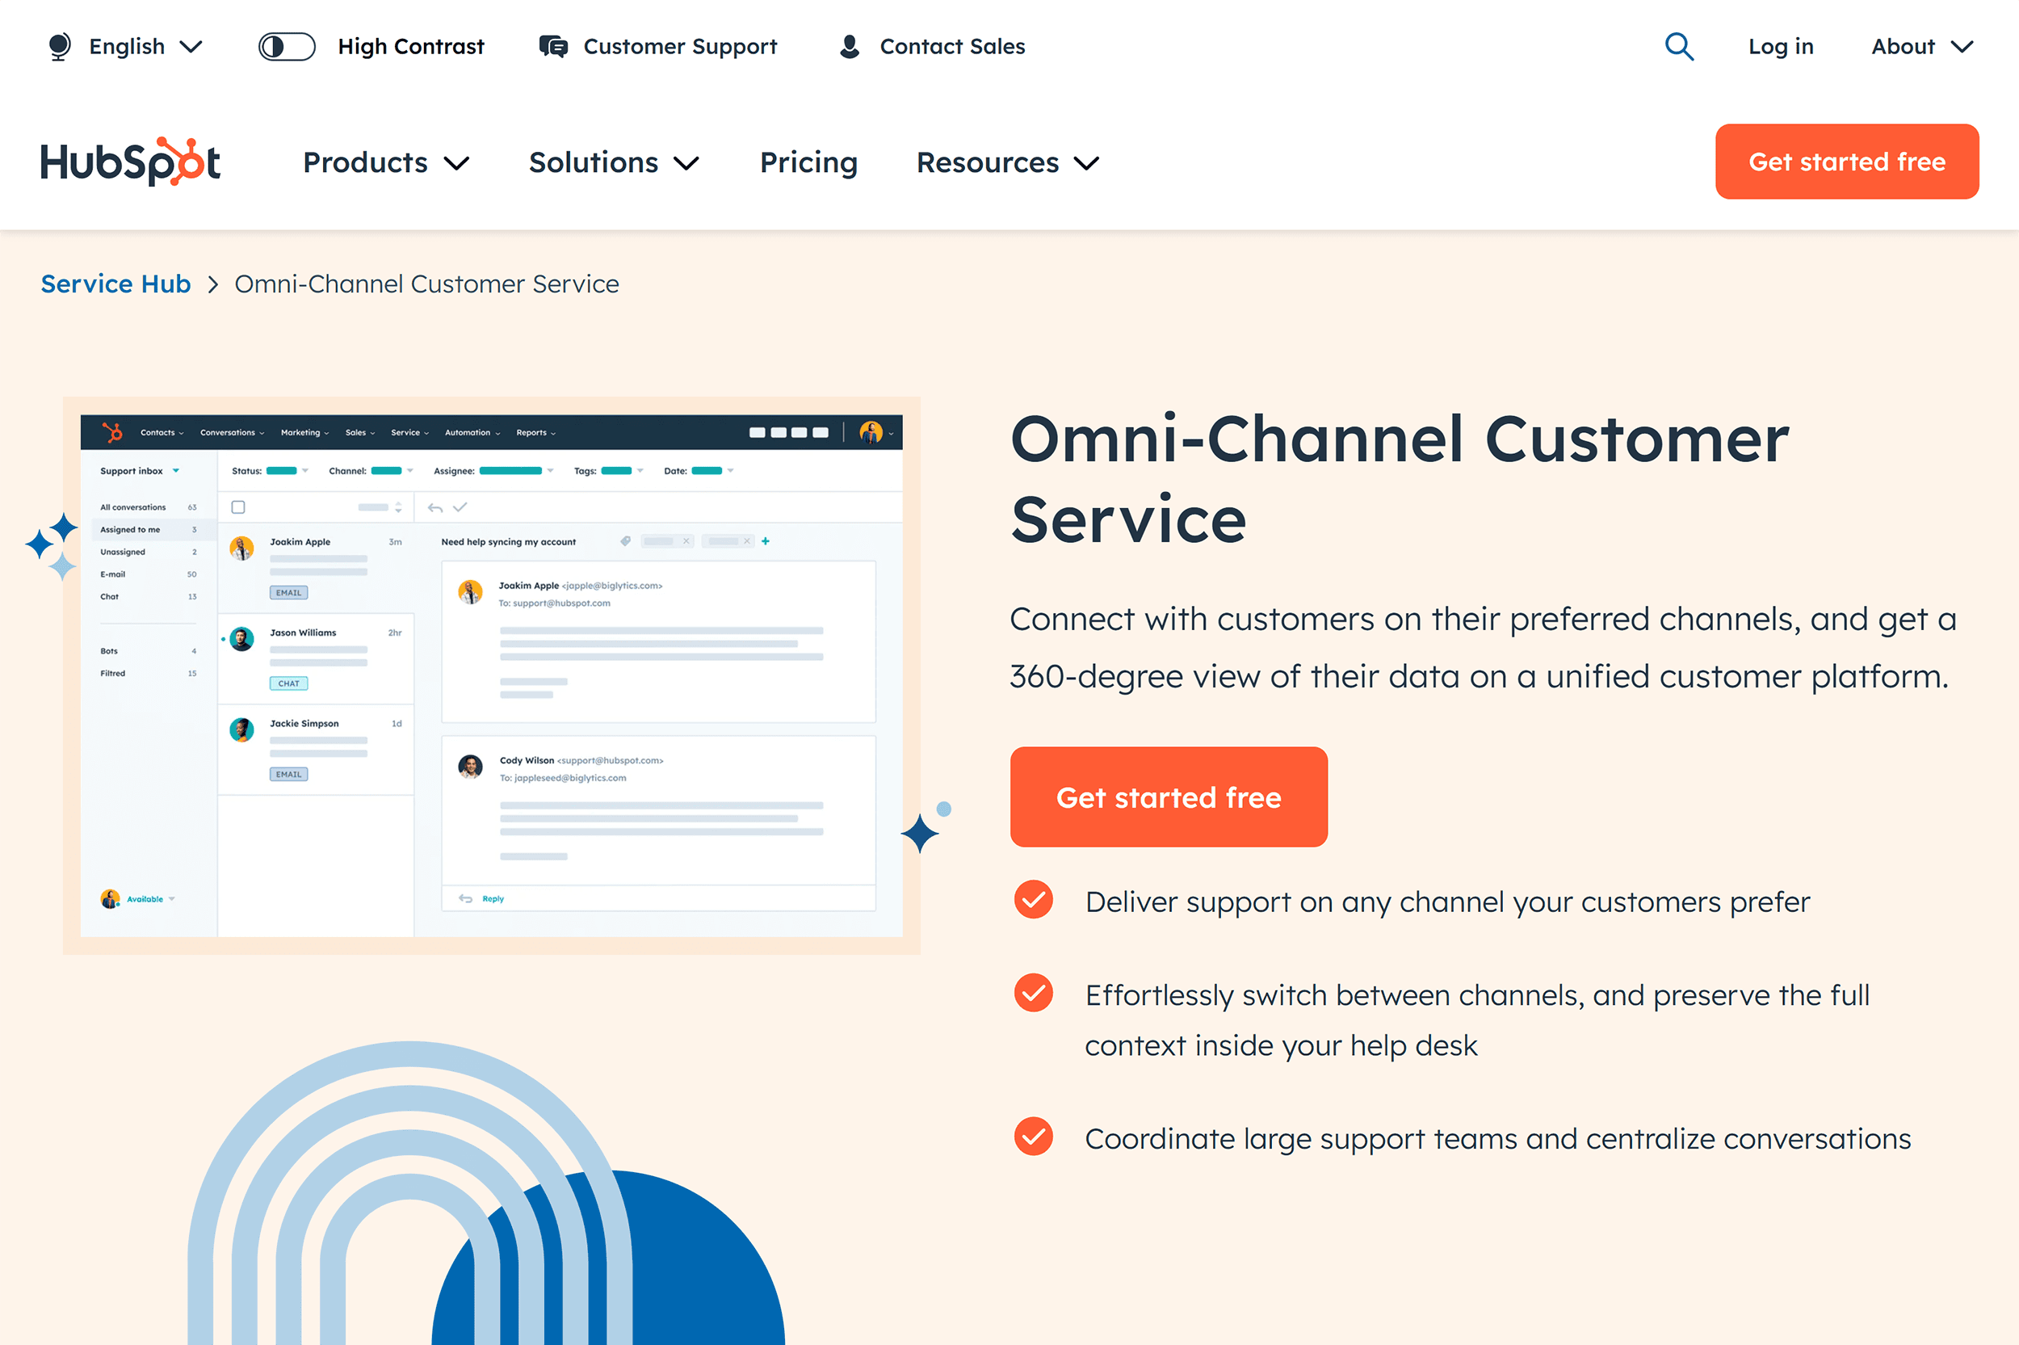This screenshot has width=2019, height=1345.
Task: Click Get started free in header
Action: pos(1847,162)
